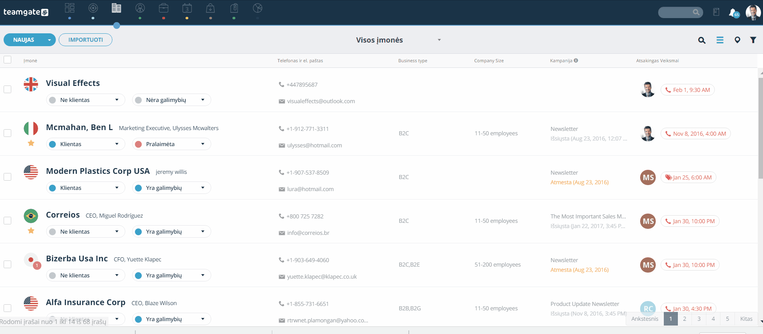Tick the checkbox for Modern Plastics Corp USA

[x=7, y=177]
